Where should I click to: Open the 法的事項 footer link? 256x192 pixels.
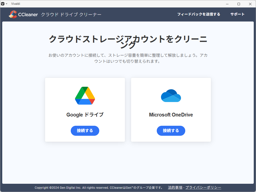[x=175, y=187]
